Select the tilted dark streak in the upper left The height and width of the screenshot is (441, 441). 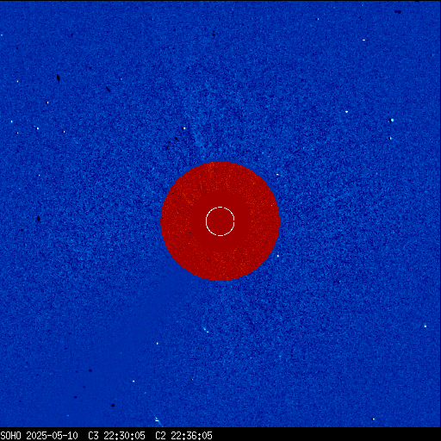[x=108, y=89]
